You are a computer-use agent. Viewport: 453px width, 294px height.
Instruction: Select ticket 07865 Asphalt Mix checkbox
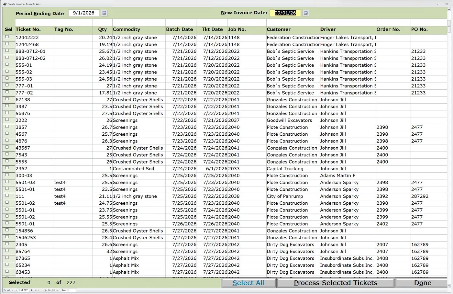[7, 257]
